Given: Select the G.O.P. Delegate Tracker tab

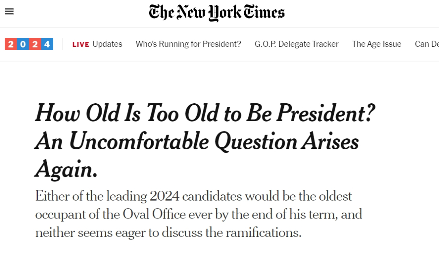Looking at the screenshot, I should [296, 44].
